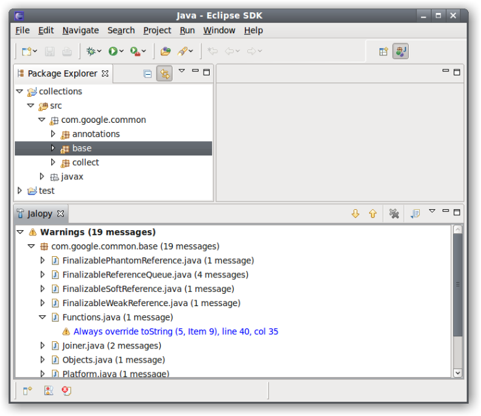This screenshot has height=416, width=481.
Task: Collapse the Warnings (19 messages) node
Action: coord(20,232)
